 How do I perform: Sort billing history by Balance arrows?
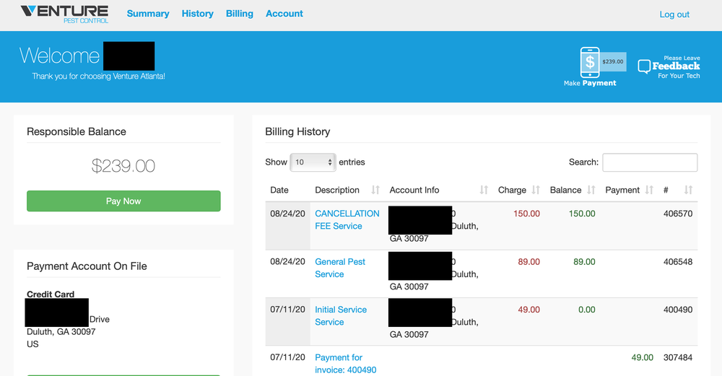point(591,190)
